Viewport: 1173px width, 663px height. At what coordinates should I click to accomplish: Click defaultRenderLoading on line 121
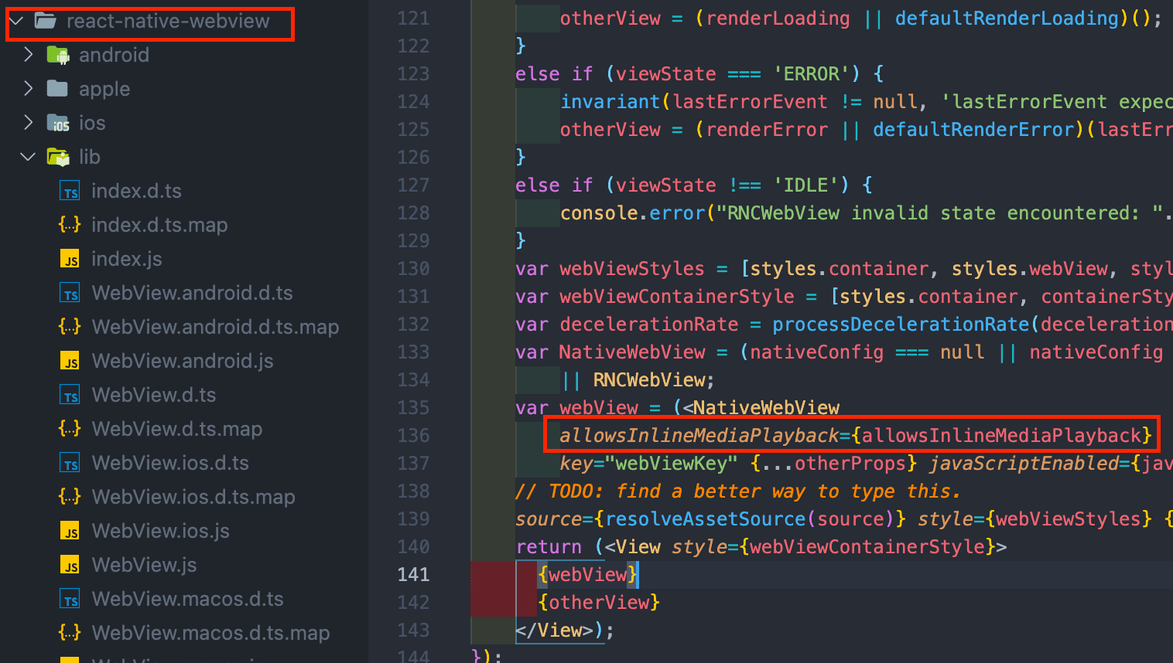click(1007, 19)
